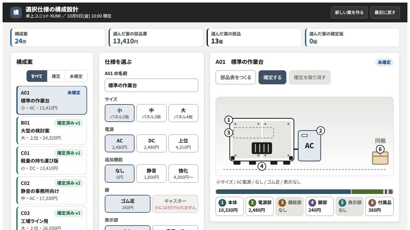
Task: Select diagram marker 1 on the body
Action: 228,120
